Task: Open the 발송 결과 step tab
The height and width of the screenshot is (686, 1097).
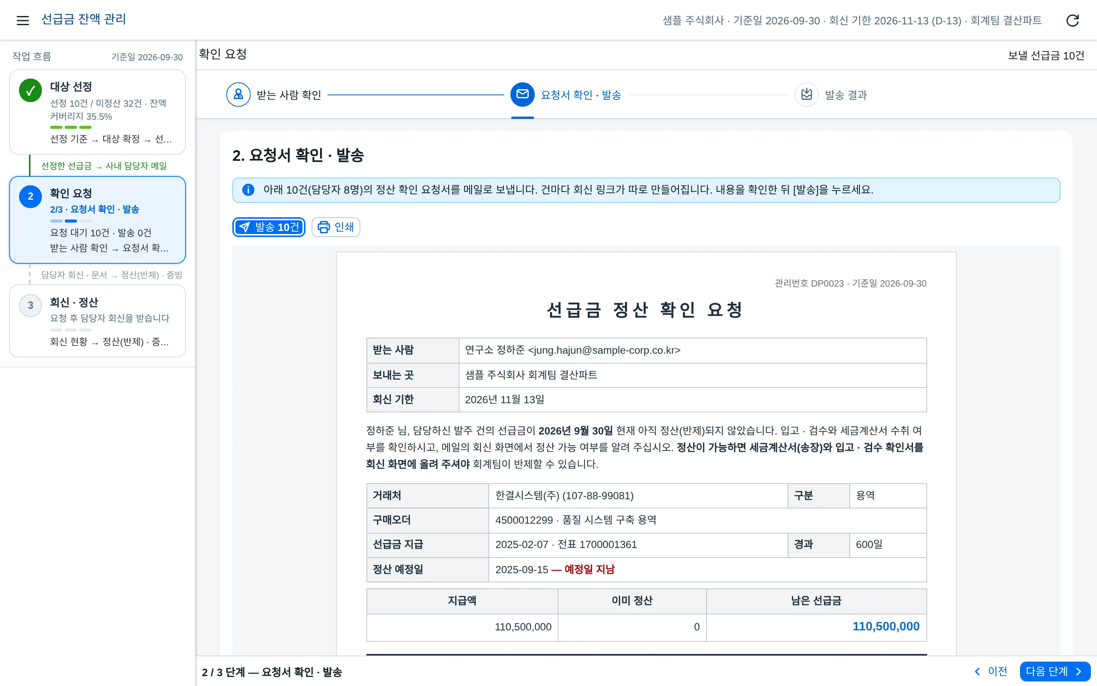Action: click(831, 95)
